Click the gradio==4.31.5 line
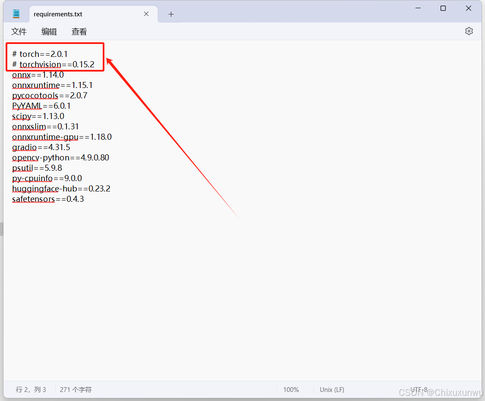This screenshot has height=401, width=485. tap(41, 147)
